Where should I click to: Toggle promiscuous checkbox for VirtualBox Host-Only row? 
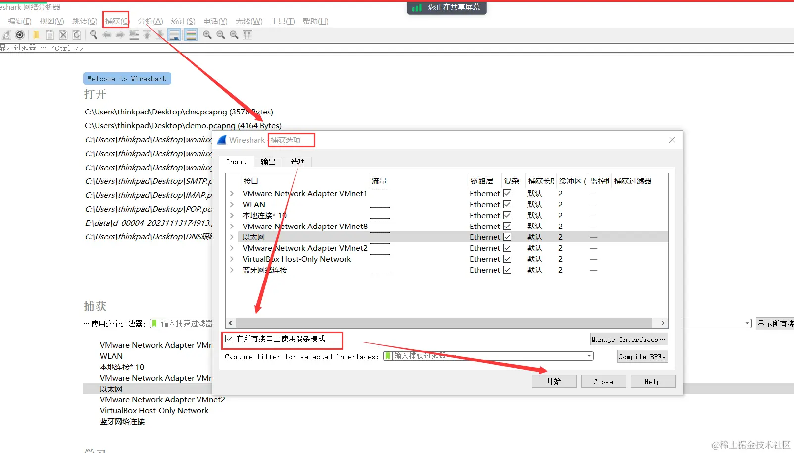pyautogui.click(x=507, y=259)
